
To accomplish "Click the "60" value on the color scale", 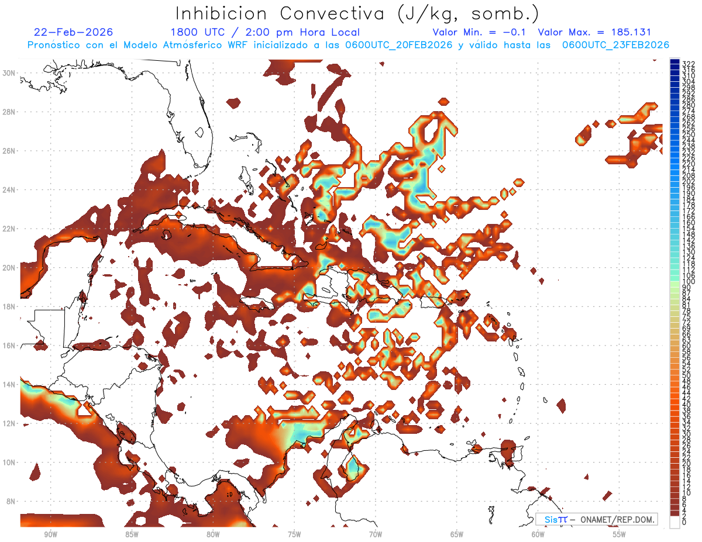I will (x=687, y=346).
